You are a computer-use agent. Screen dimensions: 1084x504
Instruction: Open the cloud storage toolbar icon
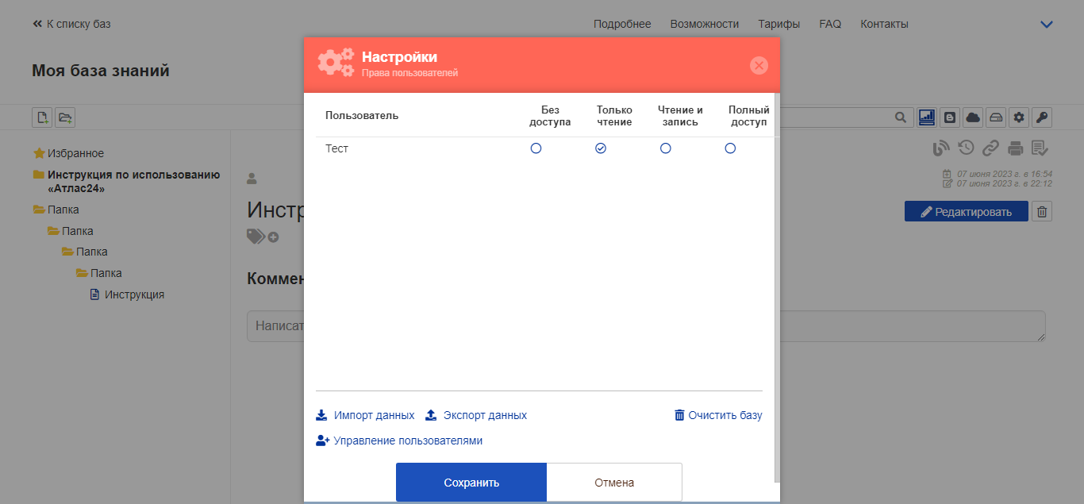(973, 117)
